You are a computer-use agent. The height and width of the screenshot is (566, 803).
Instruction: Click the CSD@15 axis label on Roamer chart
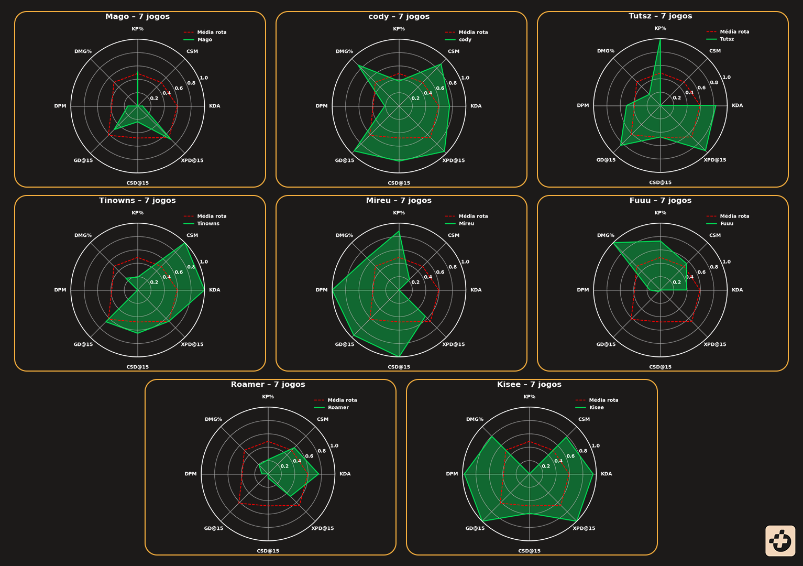click(268, 551)
